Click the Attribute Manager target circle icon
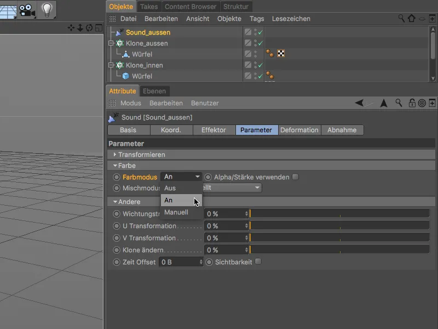 click(x=422, y=103)
